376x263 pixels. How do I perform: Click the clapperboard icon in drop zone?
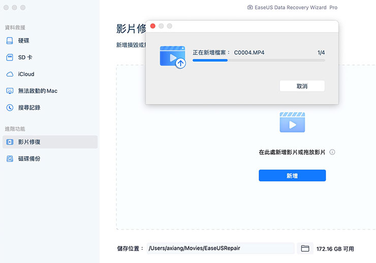click(x=292, y=122)
